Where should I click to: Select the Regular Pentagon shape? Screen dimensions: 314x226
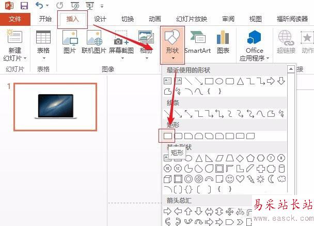(250, 158)
